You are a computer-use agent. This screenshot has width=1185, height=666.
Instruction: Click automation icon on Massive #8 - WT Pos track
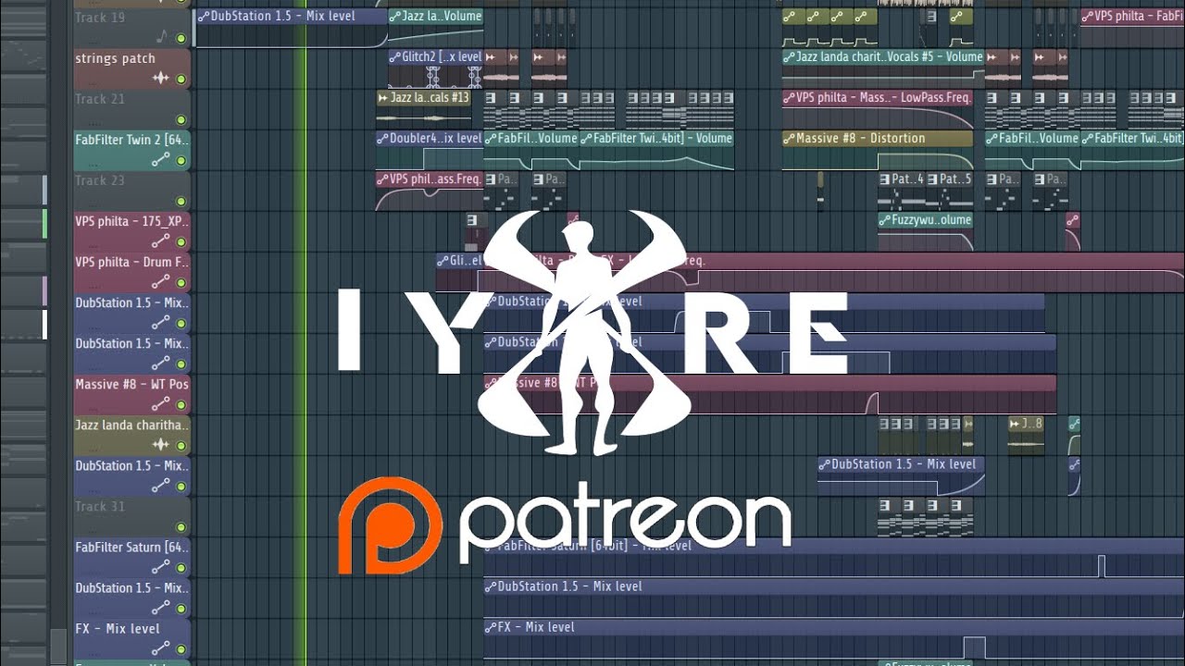pyautogui.click(x=161, y=404)
